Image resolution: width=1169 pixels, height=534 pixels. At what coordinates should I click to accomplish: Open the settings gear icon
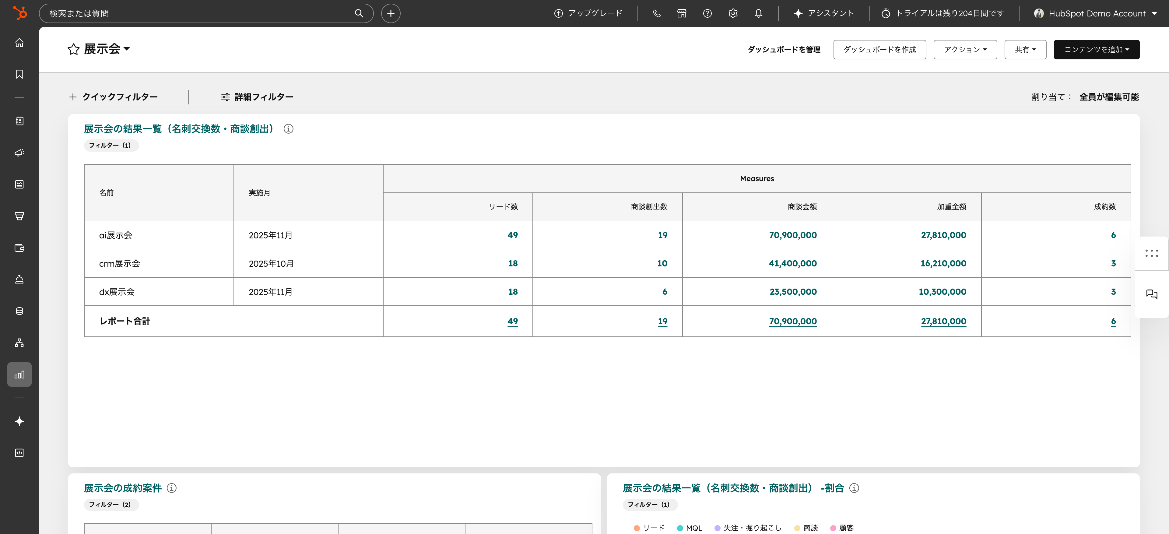click(x=732, y=13)
